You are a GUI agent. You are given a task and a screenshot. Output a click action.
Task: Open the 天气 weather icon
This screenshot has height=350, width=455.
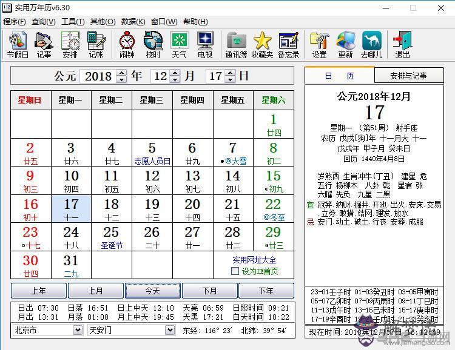179,45
